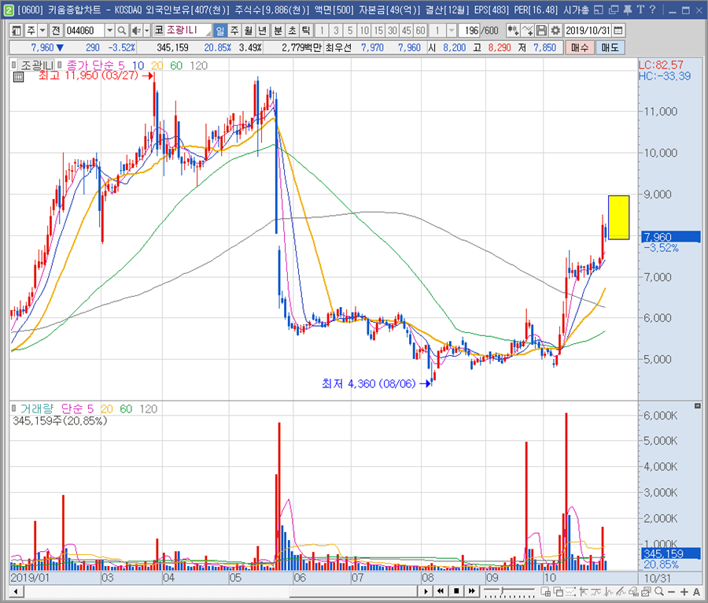
Task: Click the chart layout icon left of 주
Action: [17, 31]
